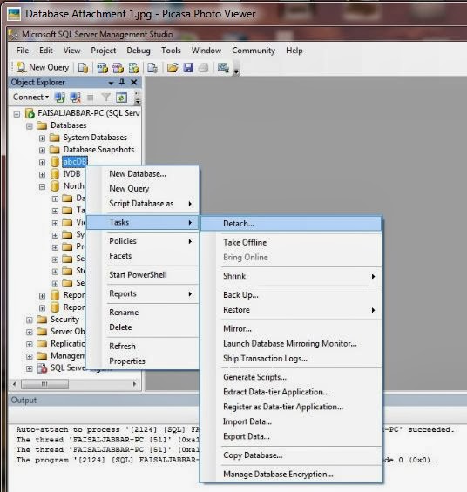The height and width of the screenshot is (492, 467).
Task: Open the Community menu
Action: (x=254, y=51)
